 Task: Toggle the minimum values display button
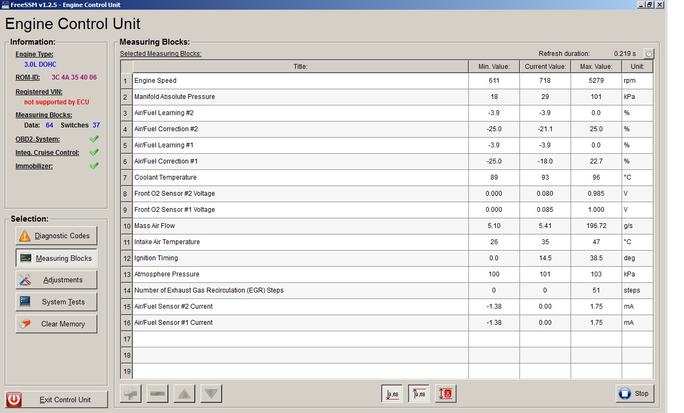coord(392,394)
